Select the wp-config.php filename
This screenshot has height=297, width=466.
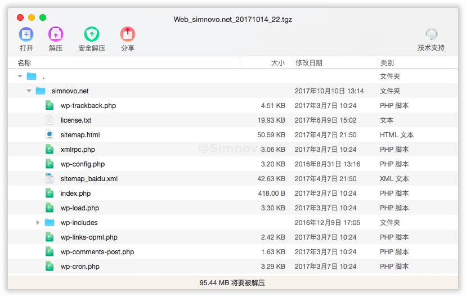pyautogui.click(x=83, y=164)
